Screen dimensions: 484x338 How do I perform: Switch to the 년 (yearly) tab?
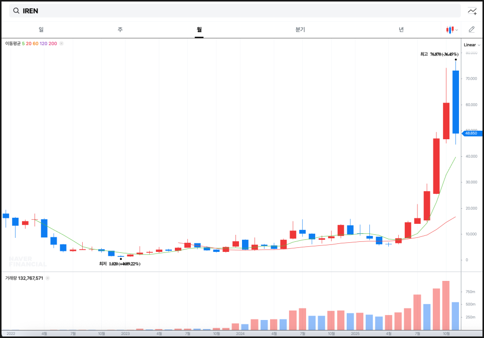tap(401, 30)
